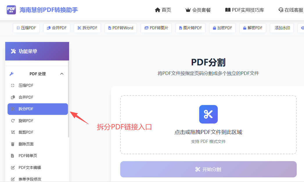
Task: Click the crop icon beside 裁剪PDF
Action: [x=13, y=132]
